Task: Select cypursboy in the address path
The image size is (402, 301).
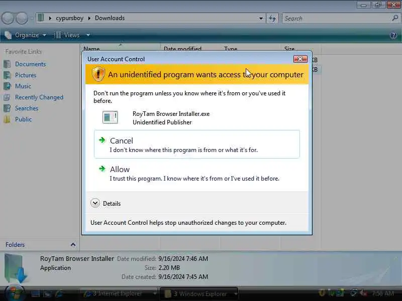Action: pyautogui.click(x=69, y=18)
